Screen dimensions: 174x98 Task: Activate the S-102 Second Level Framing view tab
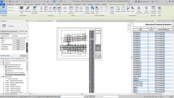pos(42,21)
